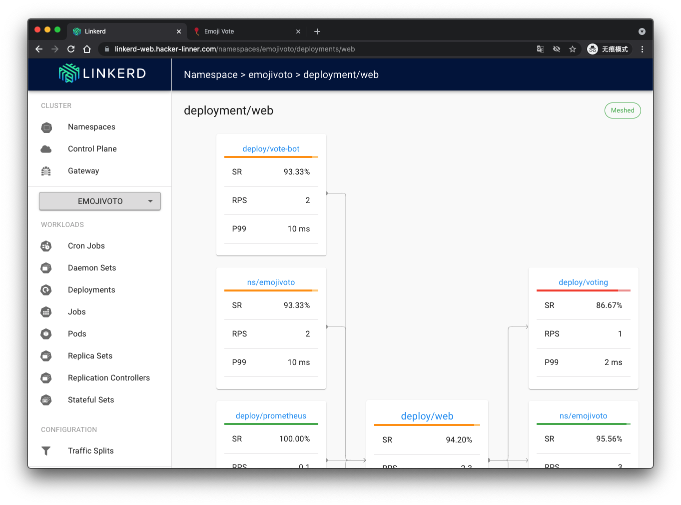Open Gateway in the sidebar

click(83, 171)
